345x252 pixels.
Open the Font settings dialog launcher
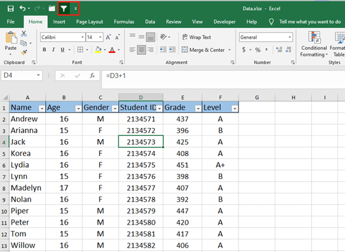coord(121,62)
